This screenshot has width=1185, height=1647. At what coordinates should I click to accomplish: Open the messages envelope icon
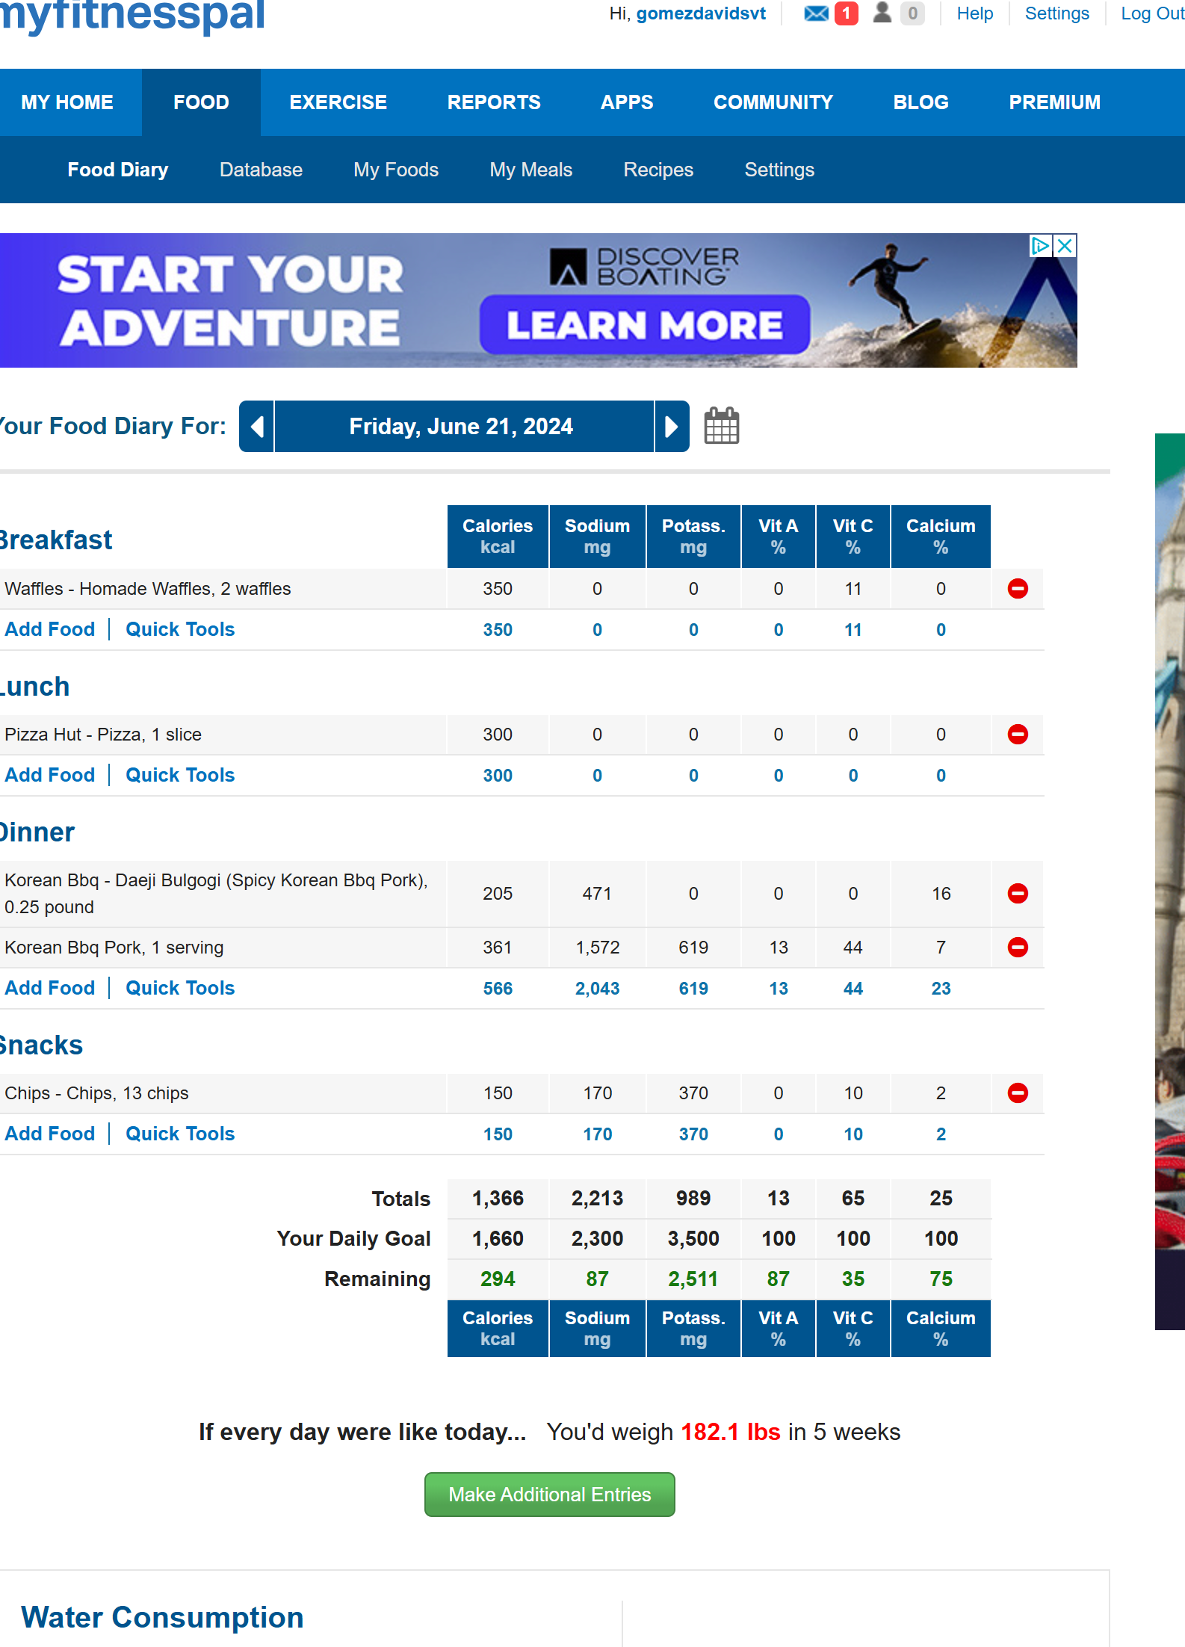(x=816, y=13)
